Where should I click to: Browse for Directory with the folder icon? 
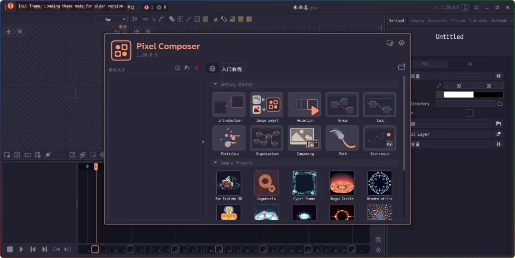[500, 104]
